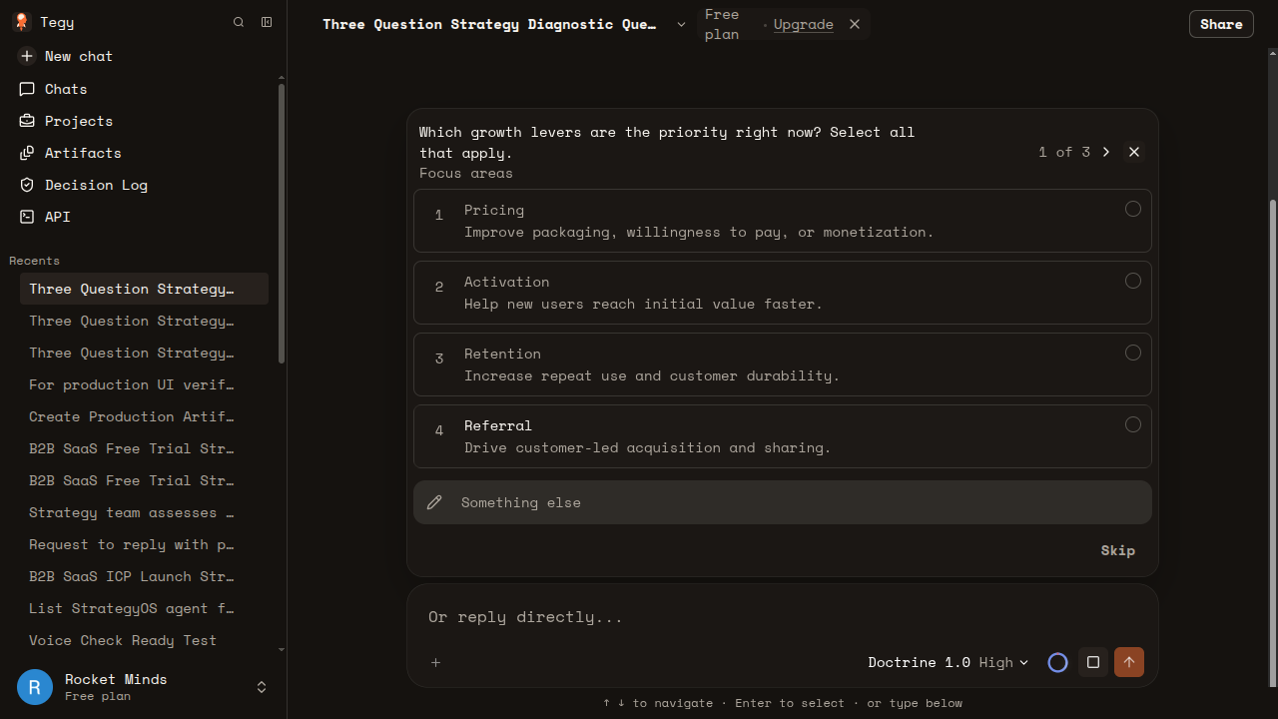
Task: Go to next question arrow
Action: tap(1106, 152)
